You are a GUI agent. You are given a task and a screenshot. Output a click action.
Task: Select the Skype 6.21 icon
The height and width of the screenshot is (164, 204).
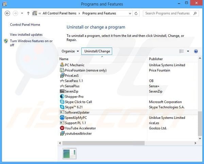click(x=62, y=107)
